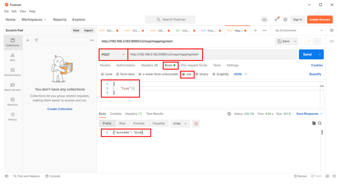The height and width of the screenshot is (184, 337).
Task: Click the blue Send button
Action: [307, 54]
